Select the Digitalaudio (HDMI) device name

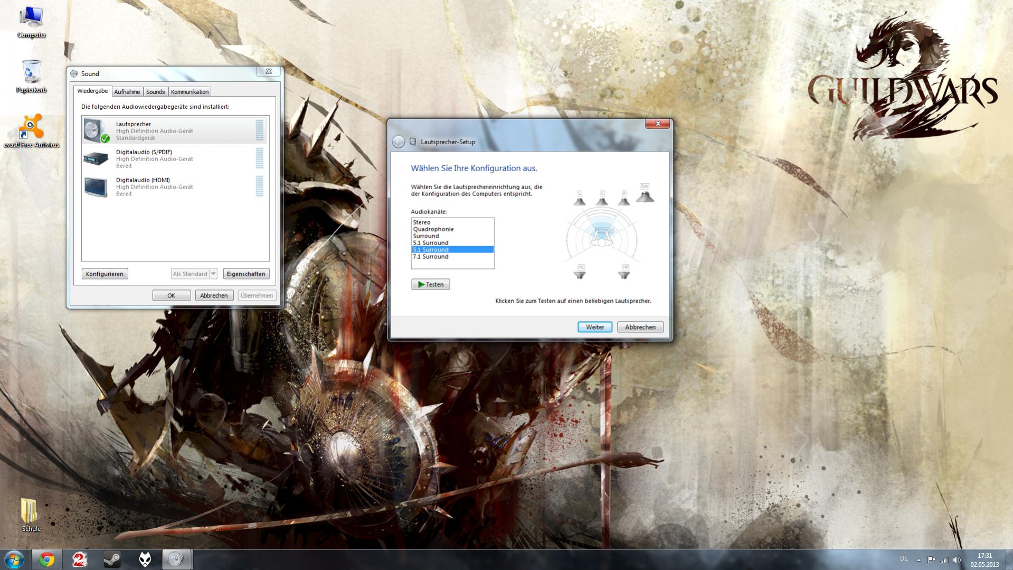143,180
